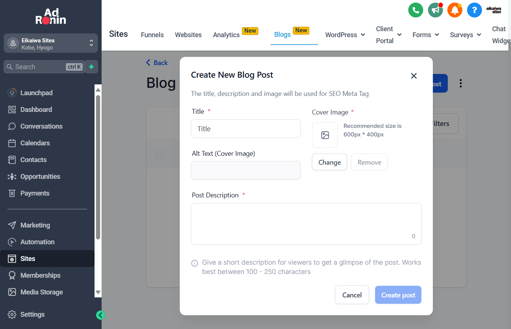The height and width of the screenshot is (329, 511).
Task: Click the cover image placeholder thumbnail
Action: click(325, 135)
